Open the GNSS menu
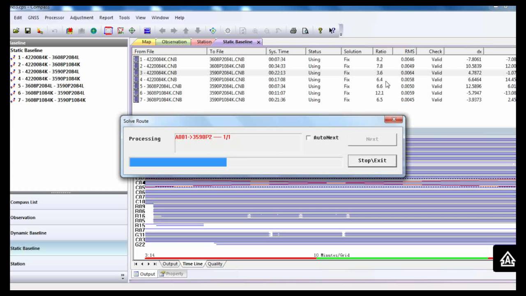The height and width of the screenshot is (296, 526). pyautogui.click(x=34, y=18)
